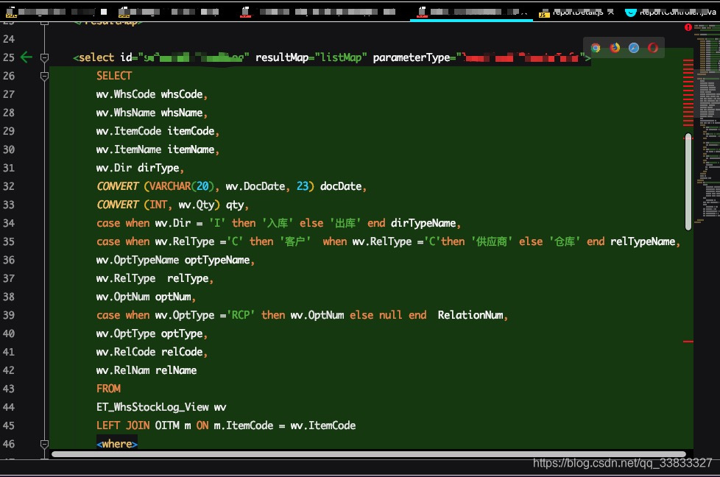Collapse the where tag fold on line 46
The height and width of the screenshot is (477, 720).
pyautogui.click(x=45, y=444)
